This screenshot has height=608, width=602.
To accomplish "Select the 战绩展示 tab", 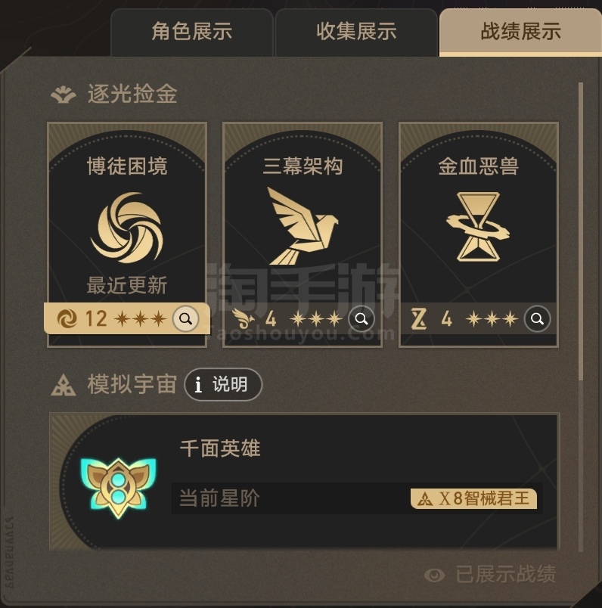I will tap(520, 33).
